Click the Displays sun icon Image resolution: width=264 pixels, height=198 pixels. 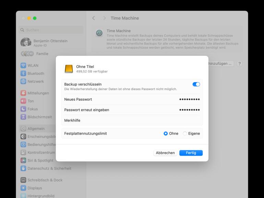point(23,188)
